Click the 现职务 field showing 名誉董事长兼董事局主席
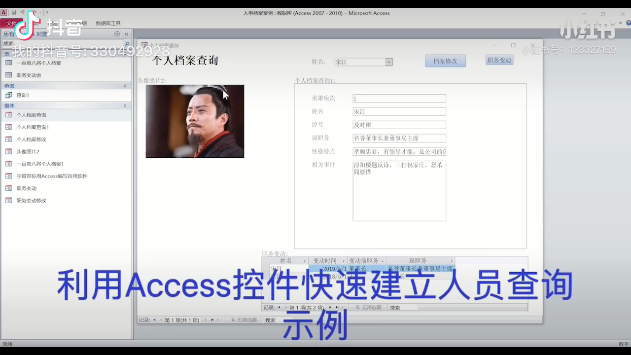This screenshot has width=631, height=355. tap(399, 139)
